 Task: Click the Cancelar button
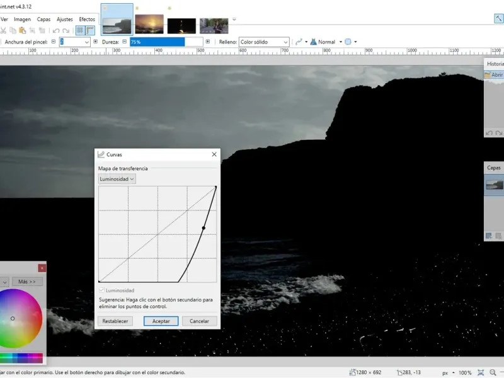(199, 321)
